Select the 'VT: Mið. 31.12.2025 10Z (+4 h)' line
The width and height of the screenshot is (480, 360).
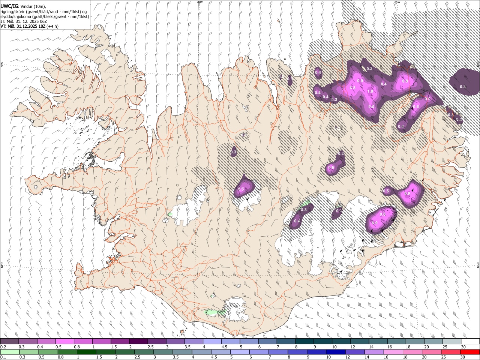point(29,26)
